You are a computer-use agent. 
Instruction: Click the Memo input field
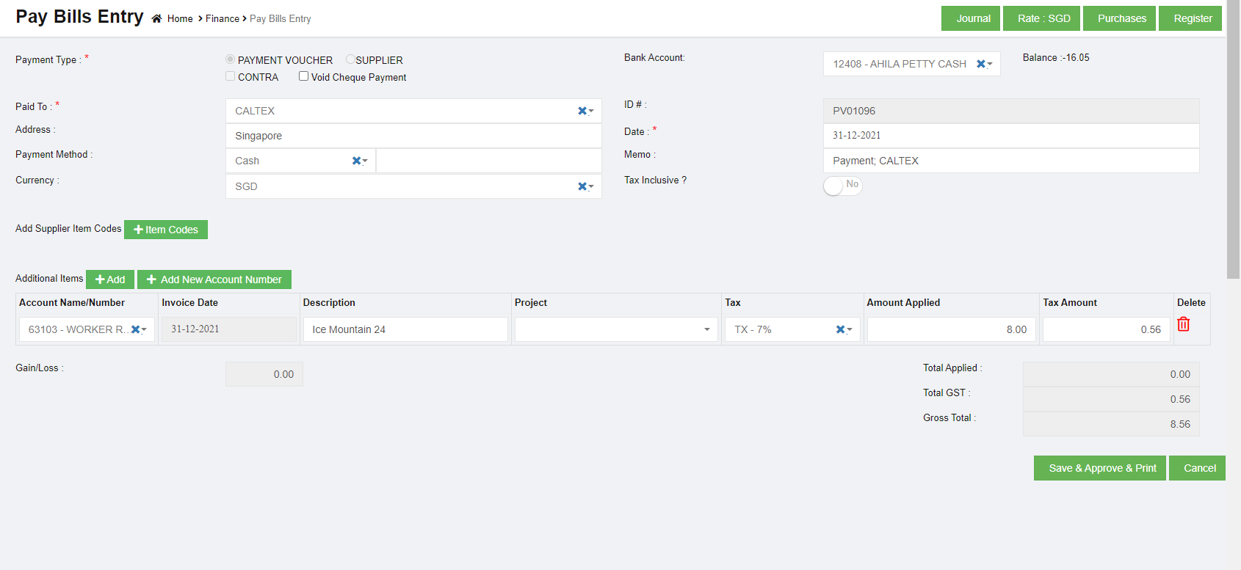point(1010,161)
